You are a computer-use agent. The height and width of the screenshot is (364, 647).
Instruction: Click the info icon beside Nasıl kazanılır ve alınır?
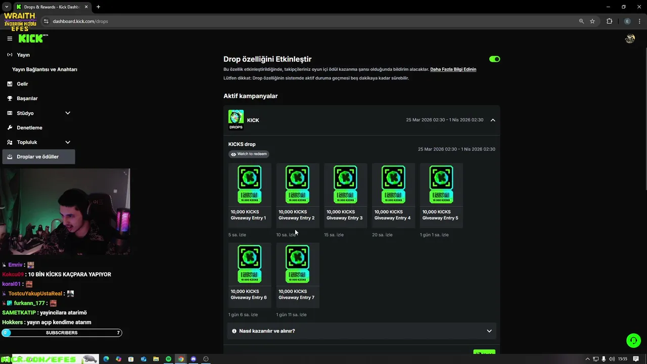(234, 331)
